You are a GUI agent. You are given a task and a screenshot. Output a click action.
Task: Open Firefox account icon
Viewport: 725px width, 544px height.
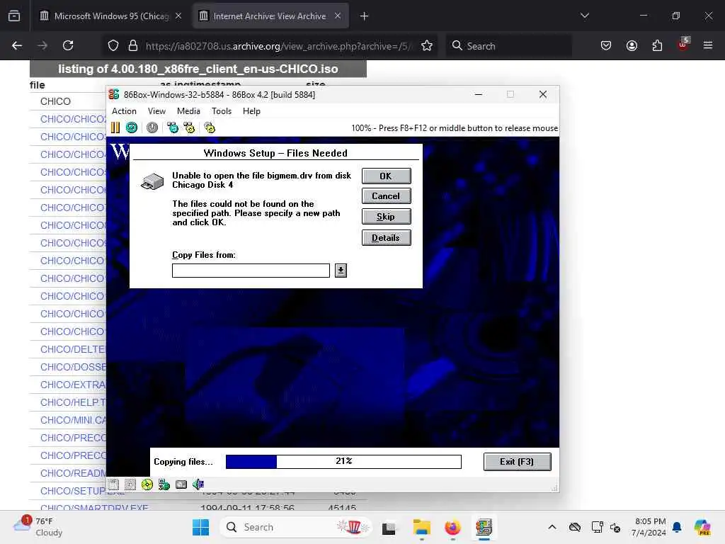click(x=632, y=45)
